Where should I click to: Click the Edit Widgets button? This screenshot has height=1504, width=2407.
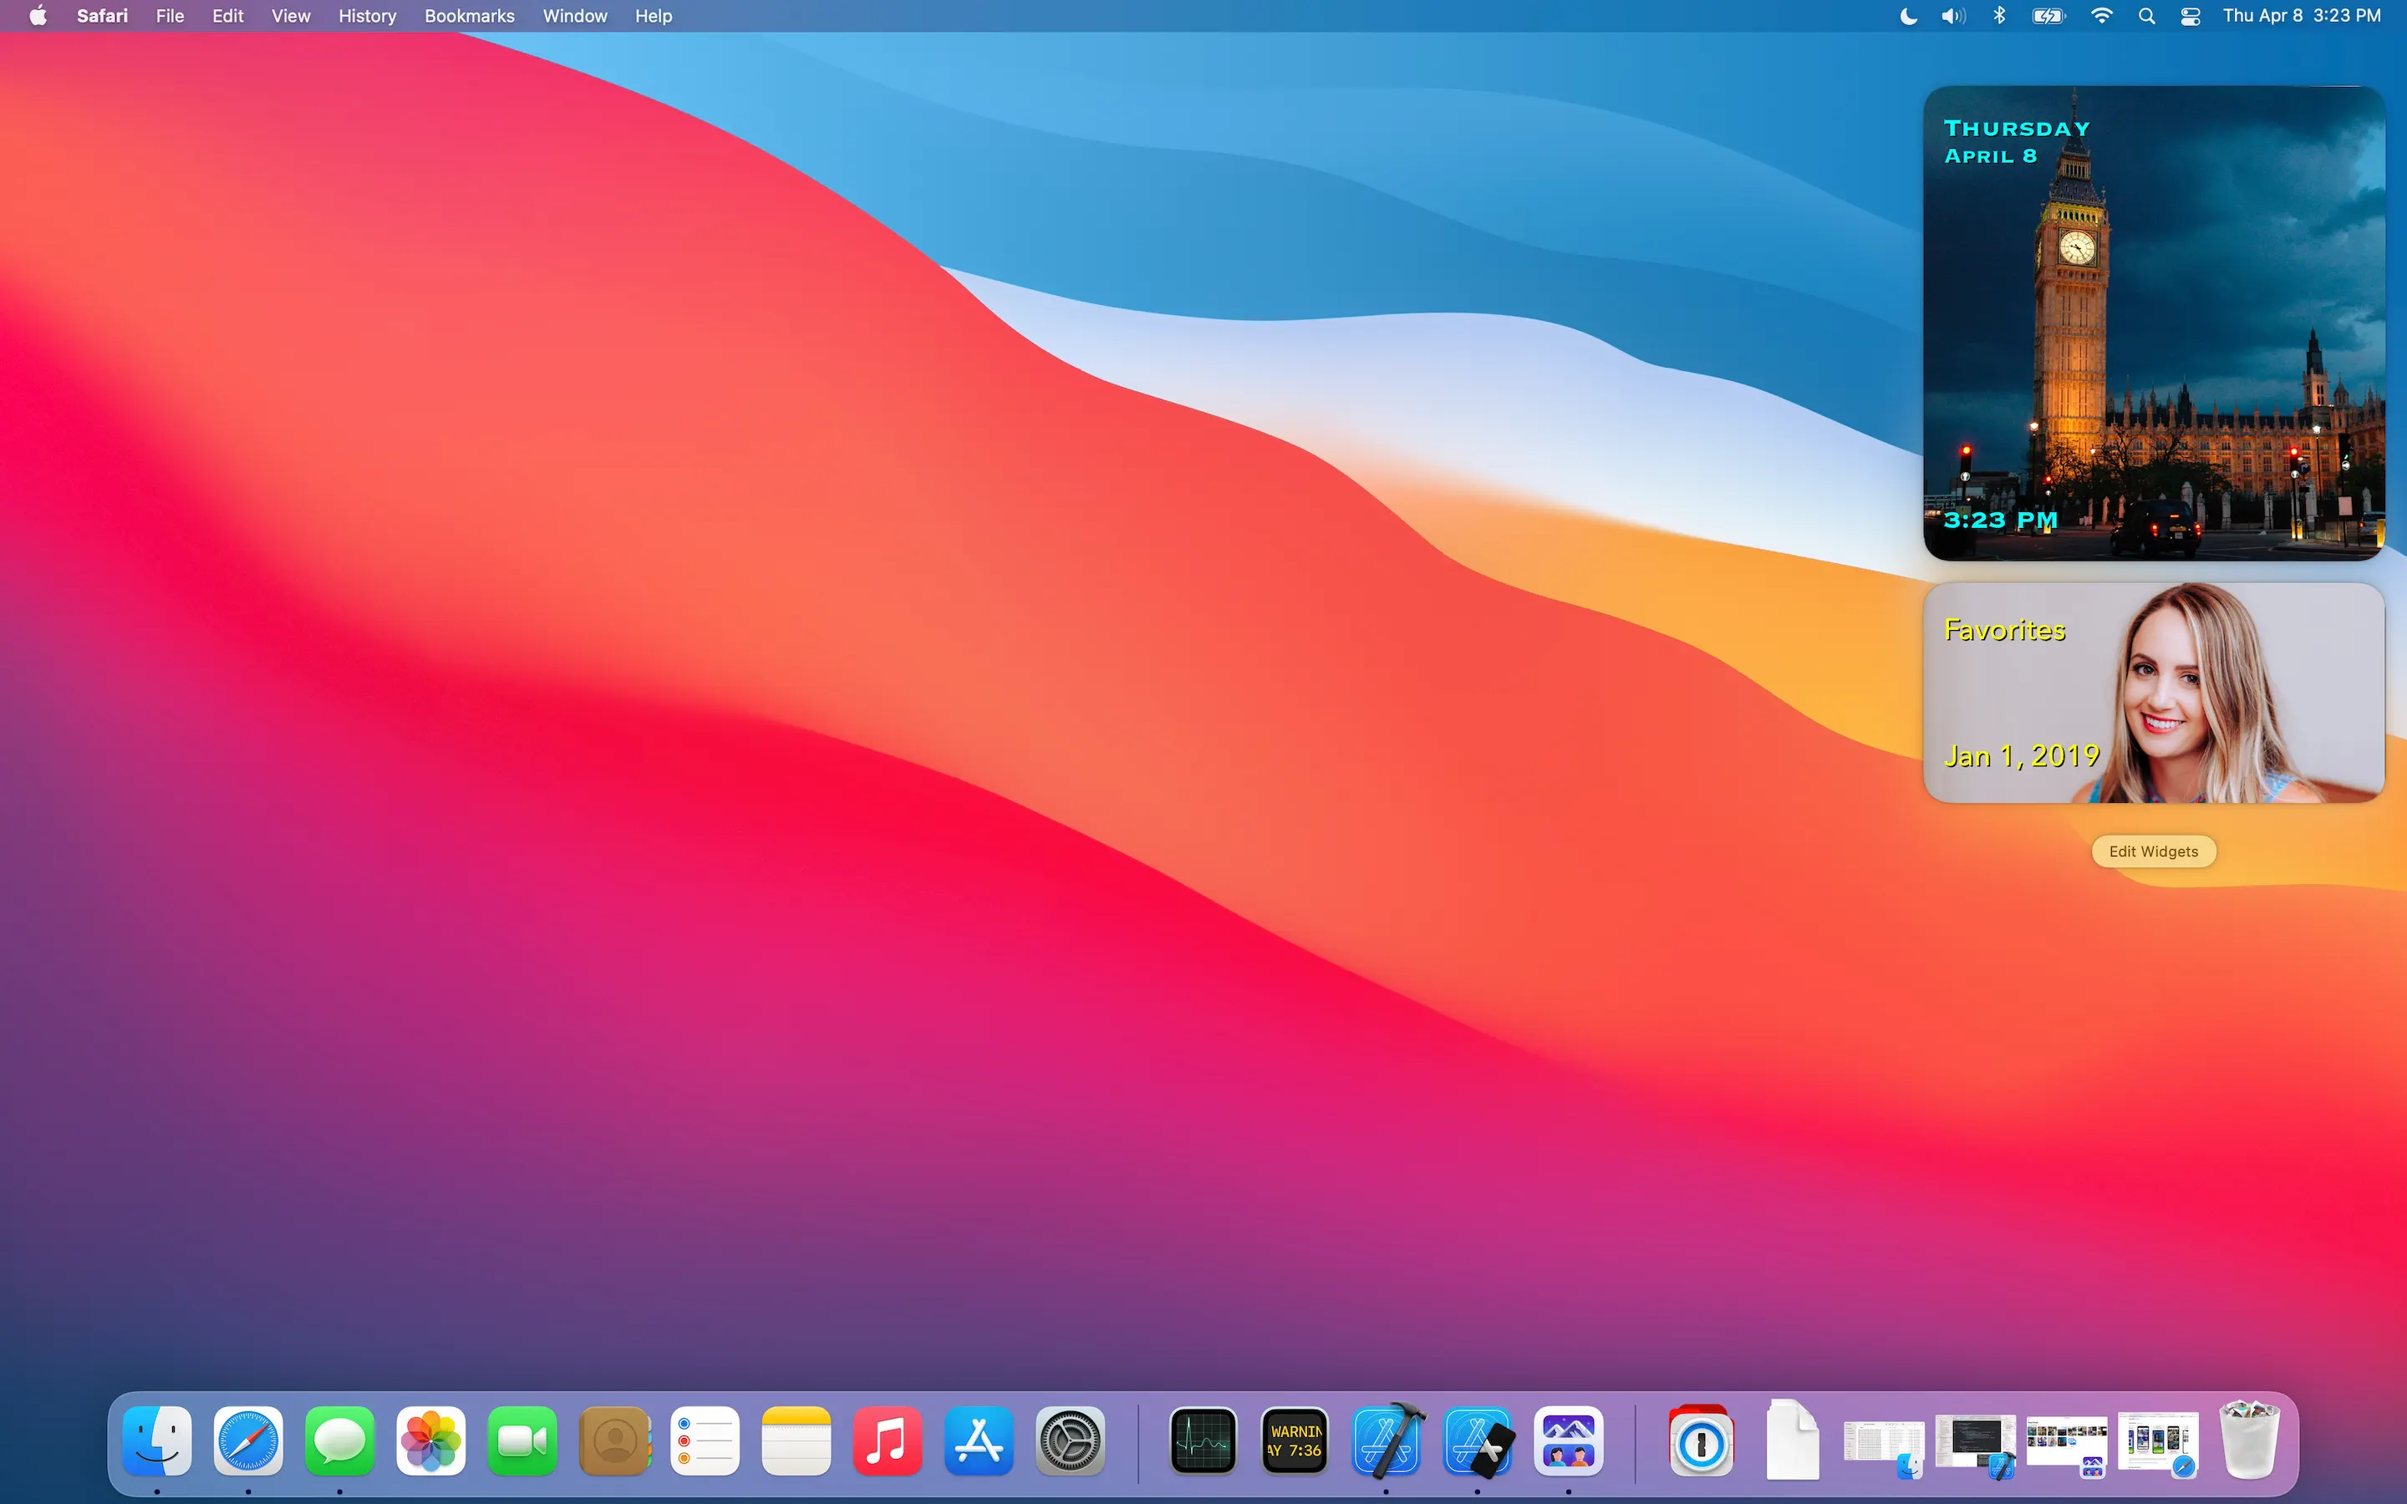[2154, 851]
